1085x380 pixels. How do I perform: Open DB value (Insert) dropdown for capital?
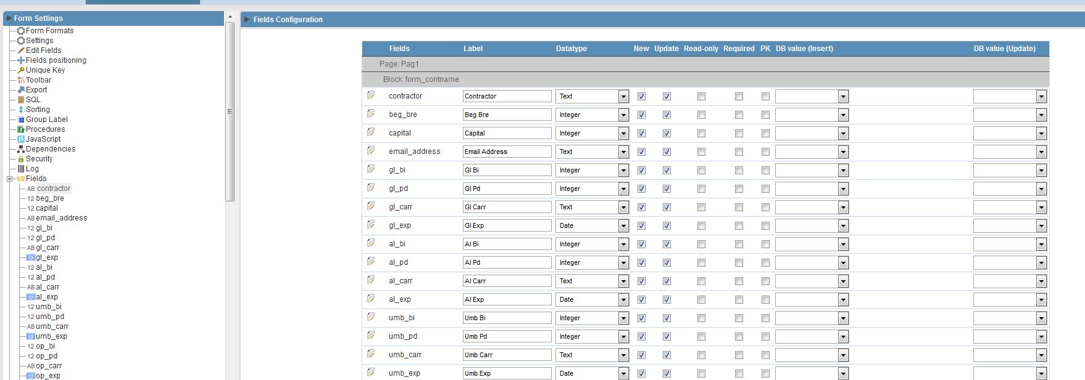point(812,134)
